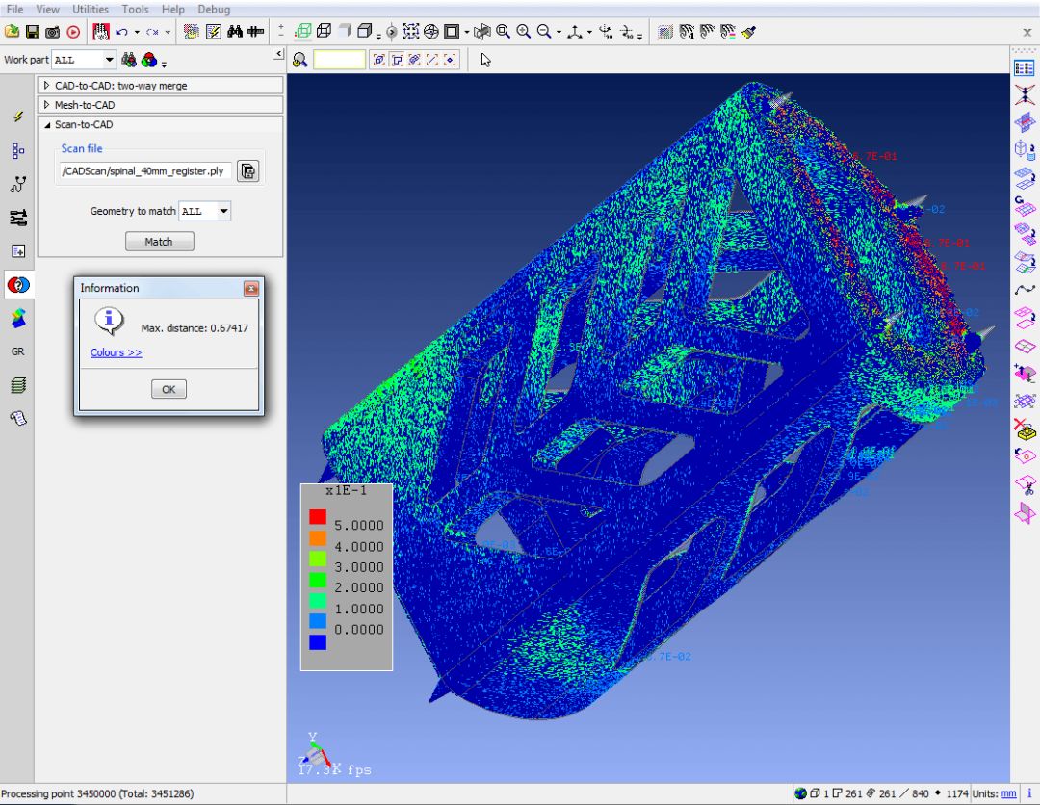This screenshot has width=1040, height=805.
Task: Toggle the point selection filter
Action: (x=451, y=60)
